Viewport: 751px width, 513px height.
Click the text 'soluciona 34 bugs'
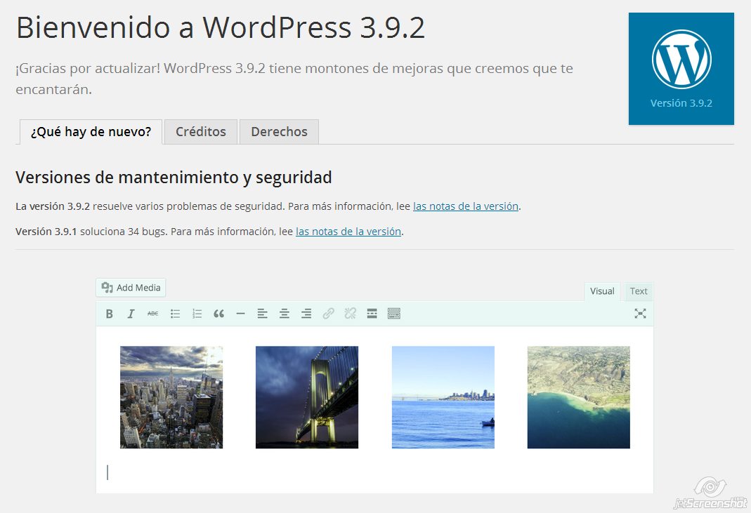click(x=124, y=232)
